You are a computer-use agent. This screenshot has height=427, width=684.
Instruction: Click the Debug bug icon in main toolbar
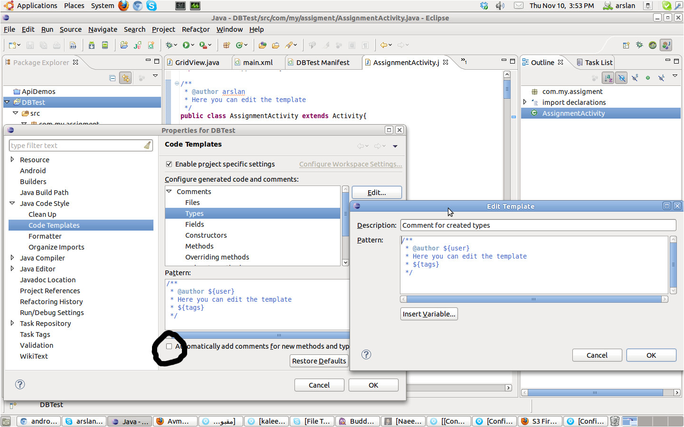(x=169, y=45)
